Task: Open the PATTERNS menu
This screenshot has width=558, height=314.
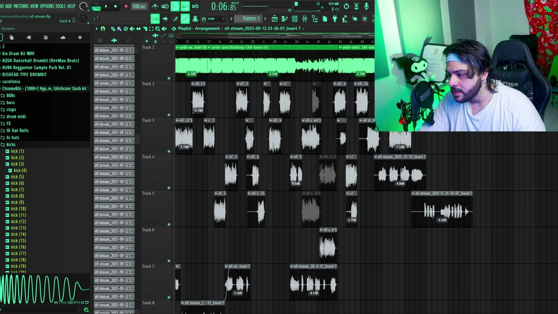Action: (21, 6)
